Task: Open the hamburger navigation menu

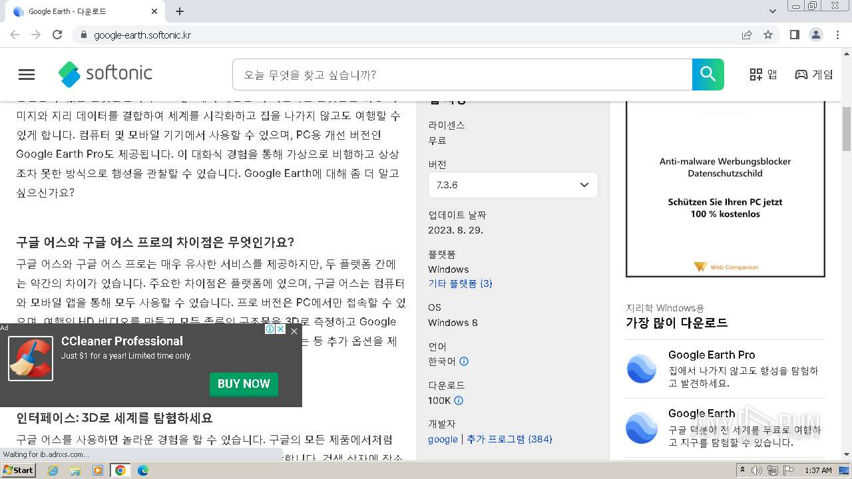Action: (27, 75)
